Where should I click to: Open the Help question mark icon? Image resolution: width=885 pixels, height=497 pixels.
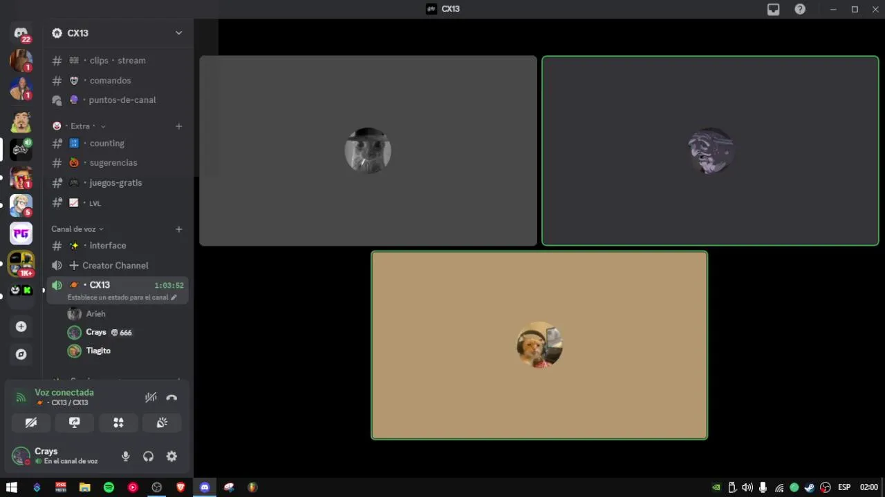tap(800, 9)
